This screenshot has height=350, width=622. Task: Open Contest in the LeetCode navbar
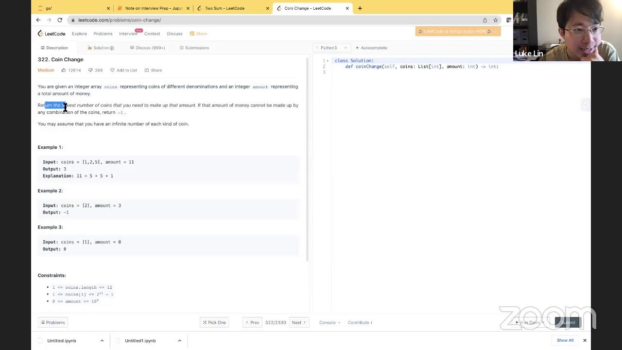click(152, 34)
